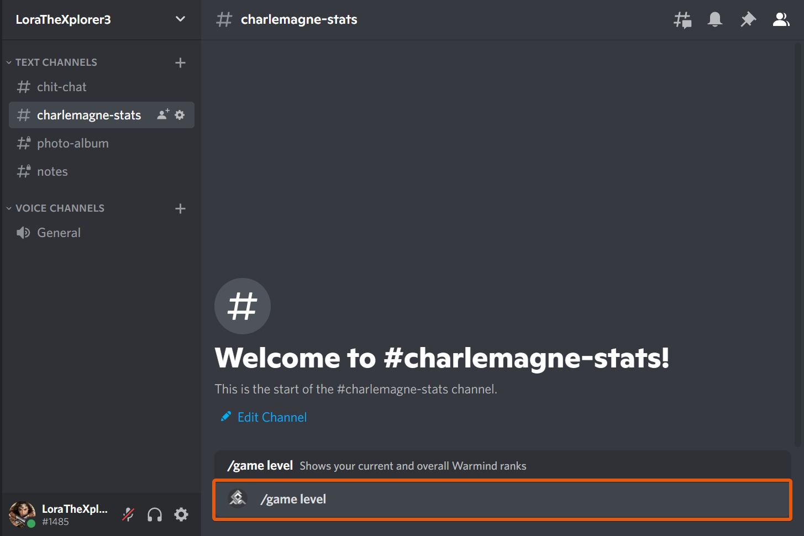Add a new voice channel

[x=180, y=208]
